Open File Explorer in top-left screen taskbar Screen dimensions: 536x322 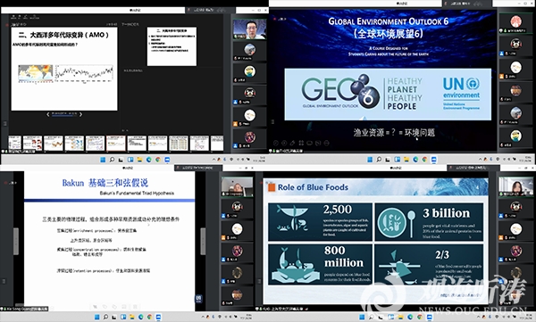[x=139, y=160]
